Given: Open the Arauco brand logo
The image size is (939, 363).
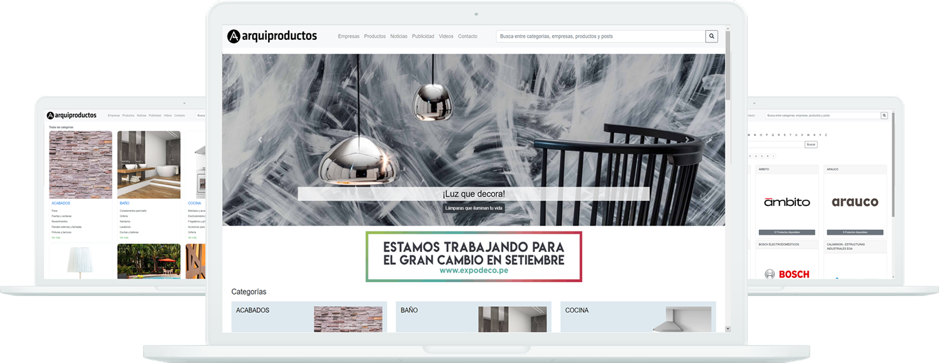Looking at the screenshot, I should [x=854, y=202].
